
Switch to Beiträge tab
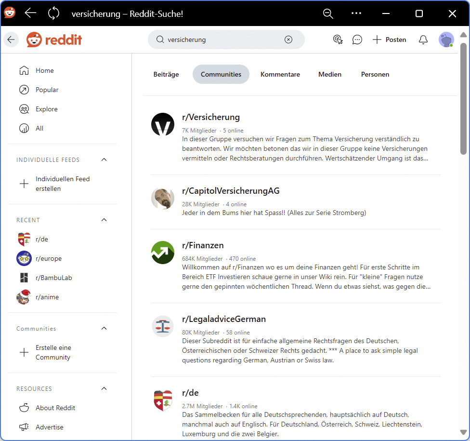[166, 74]
